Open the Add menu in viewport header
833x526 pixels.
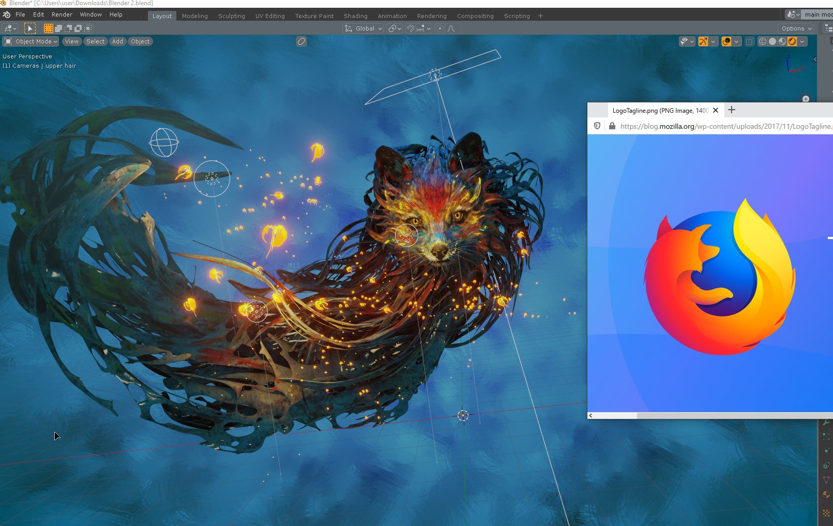click(118, 41)
